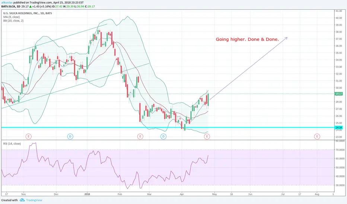Click the '+1.43 (+5.16%)' change value

coord(42,6)
